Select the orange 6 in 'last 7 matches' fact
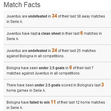The height and width of the screenshot is (111, 111). (x=70, y=67)
